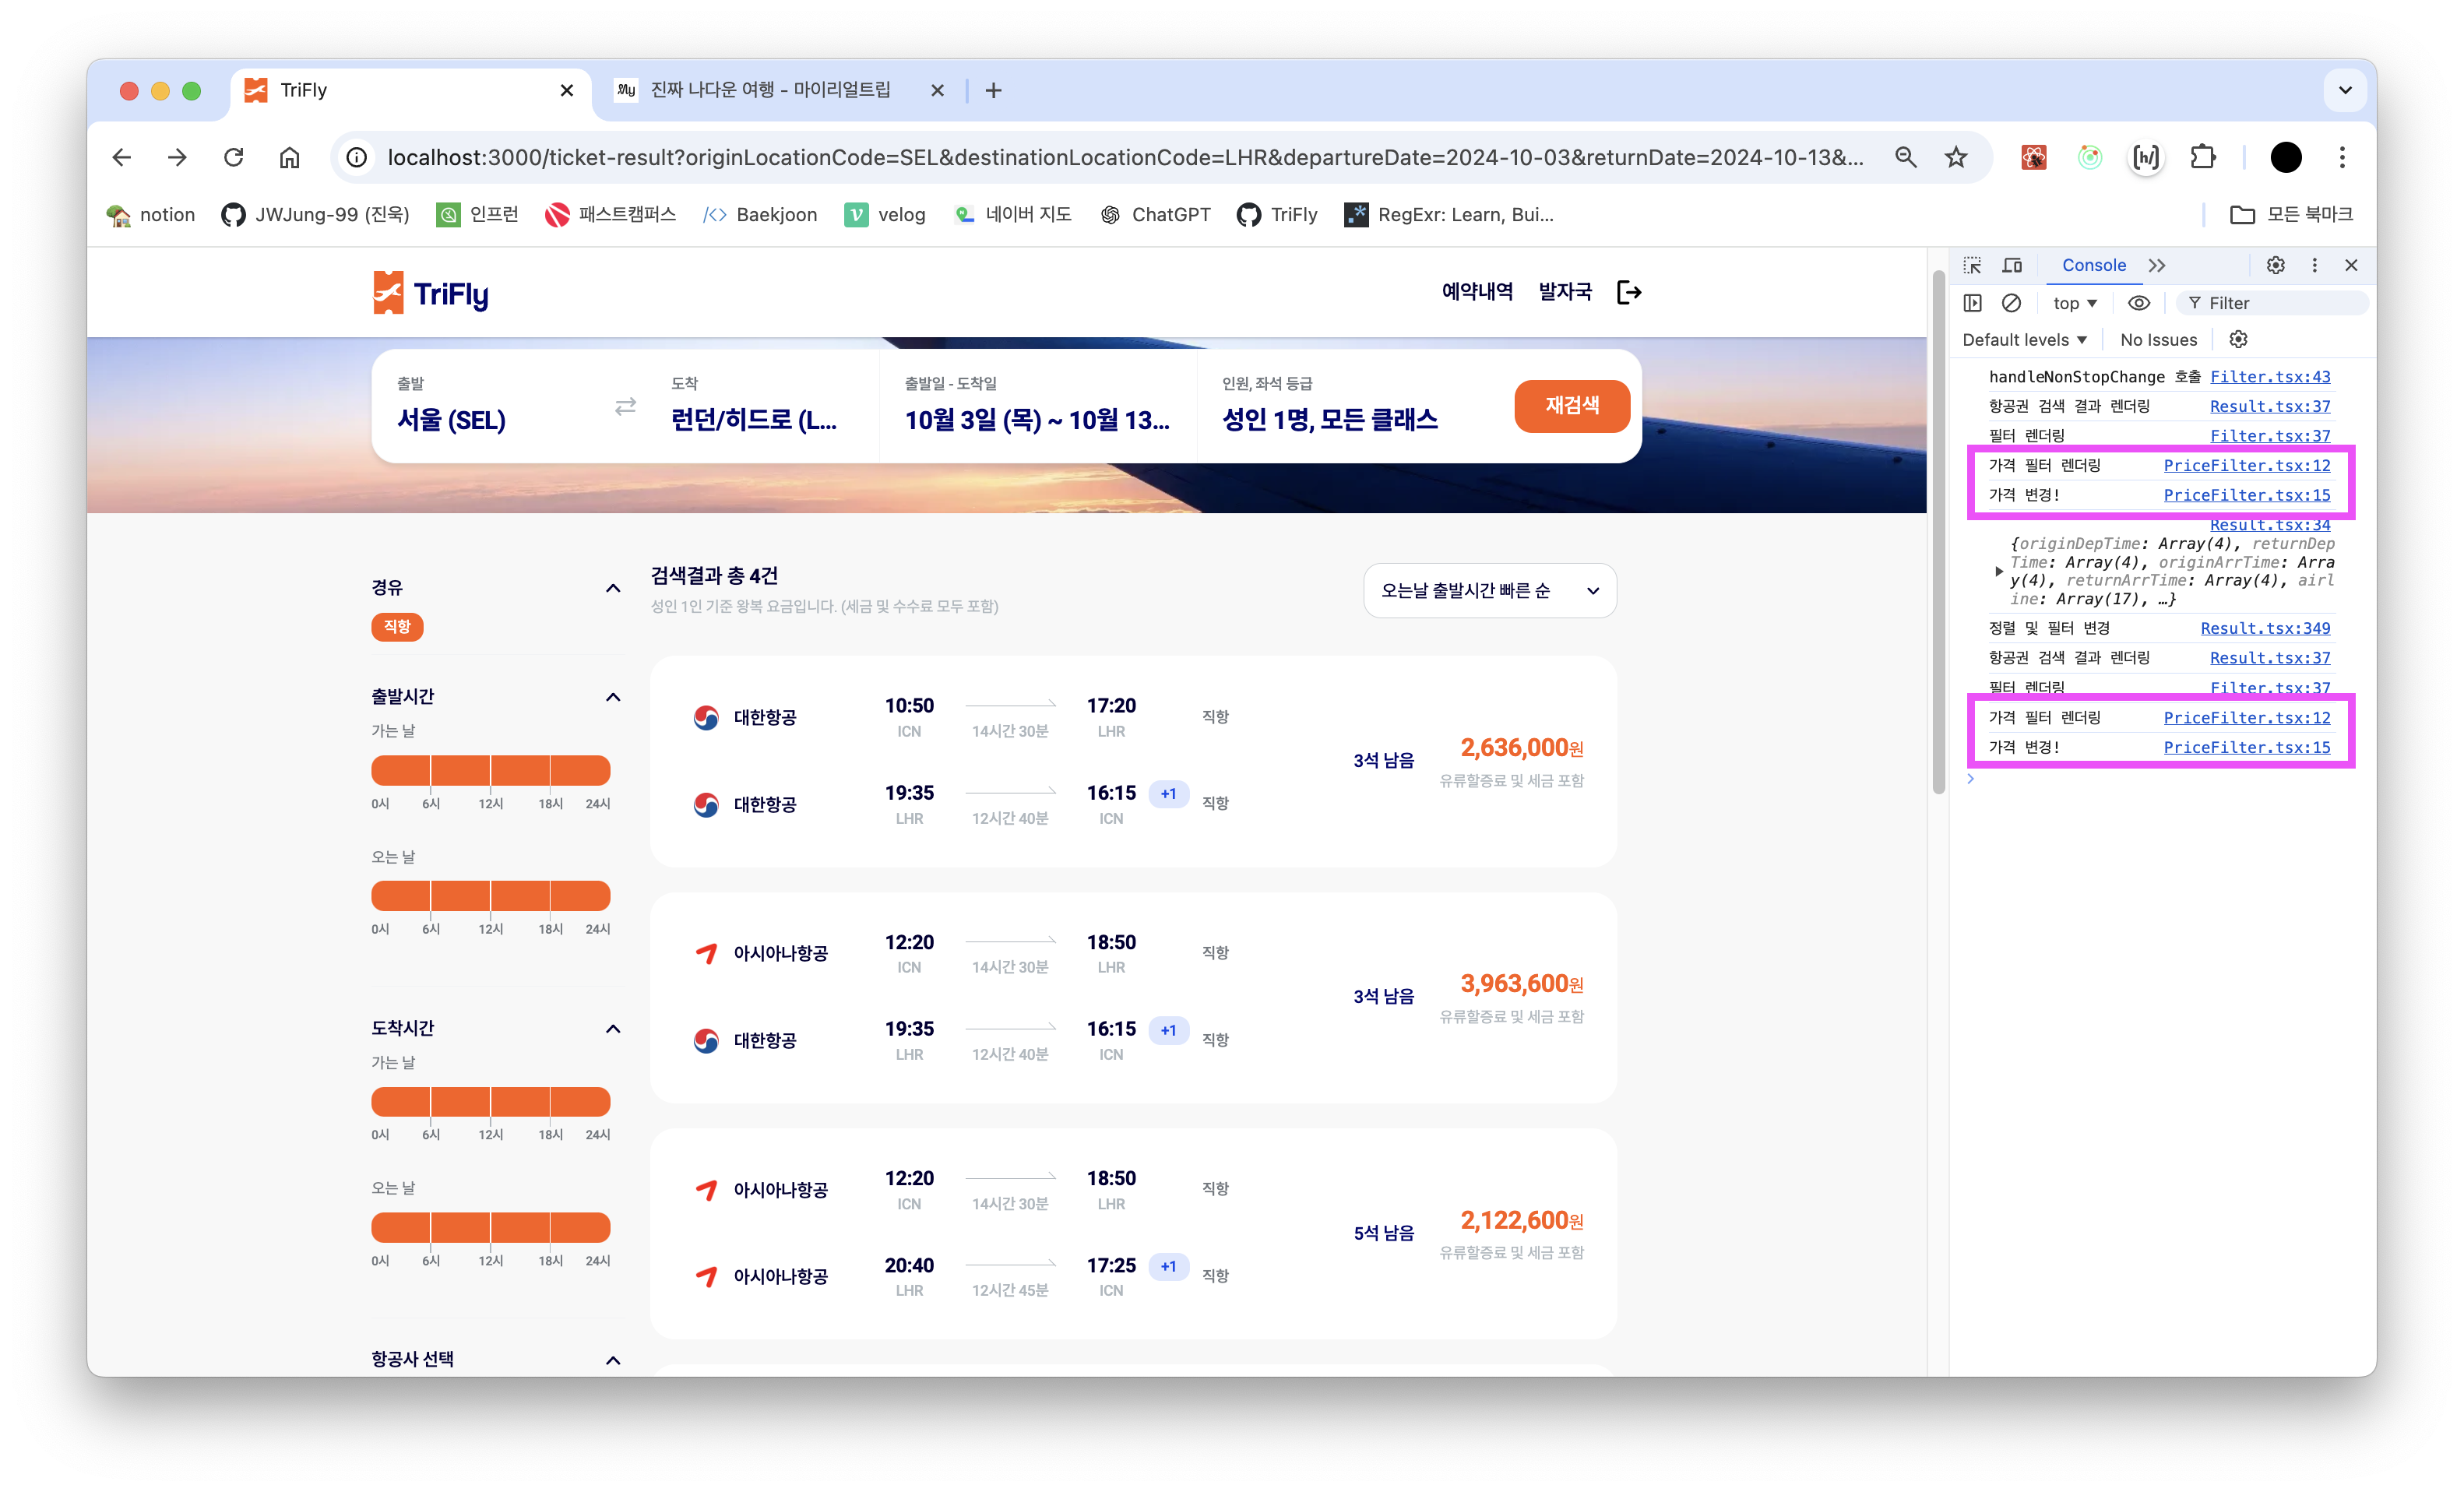This screenshot has width=2464, height=1492.
Task: Open the browser extensions puzzle icon
Action: pos(2202,157)
